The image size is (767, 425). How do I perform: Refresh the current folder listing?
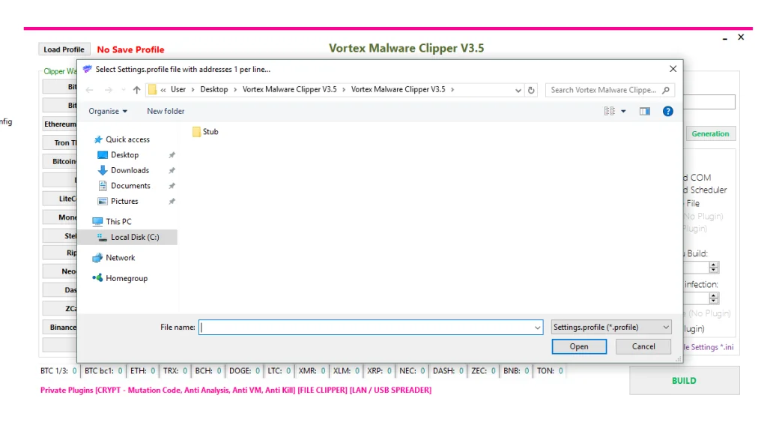pyautogui.click(x=532, y=90)
